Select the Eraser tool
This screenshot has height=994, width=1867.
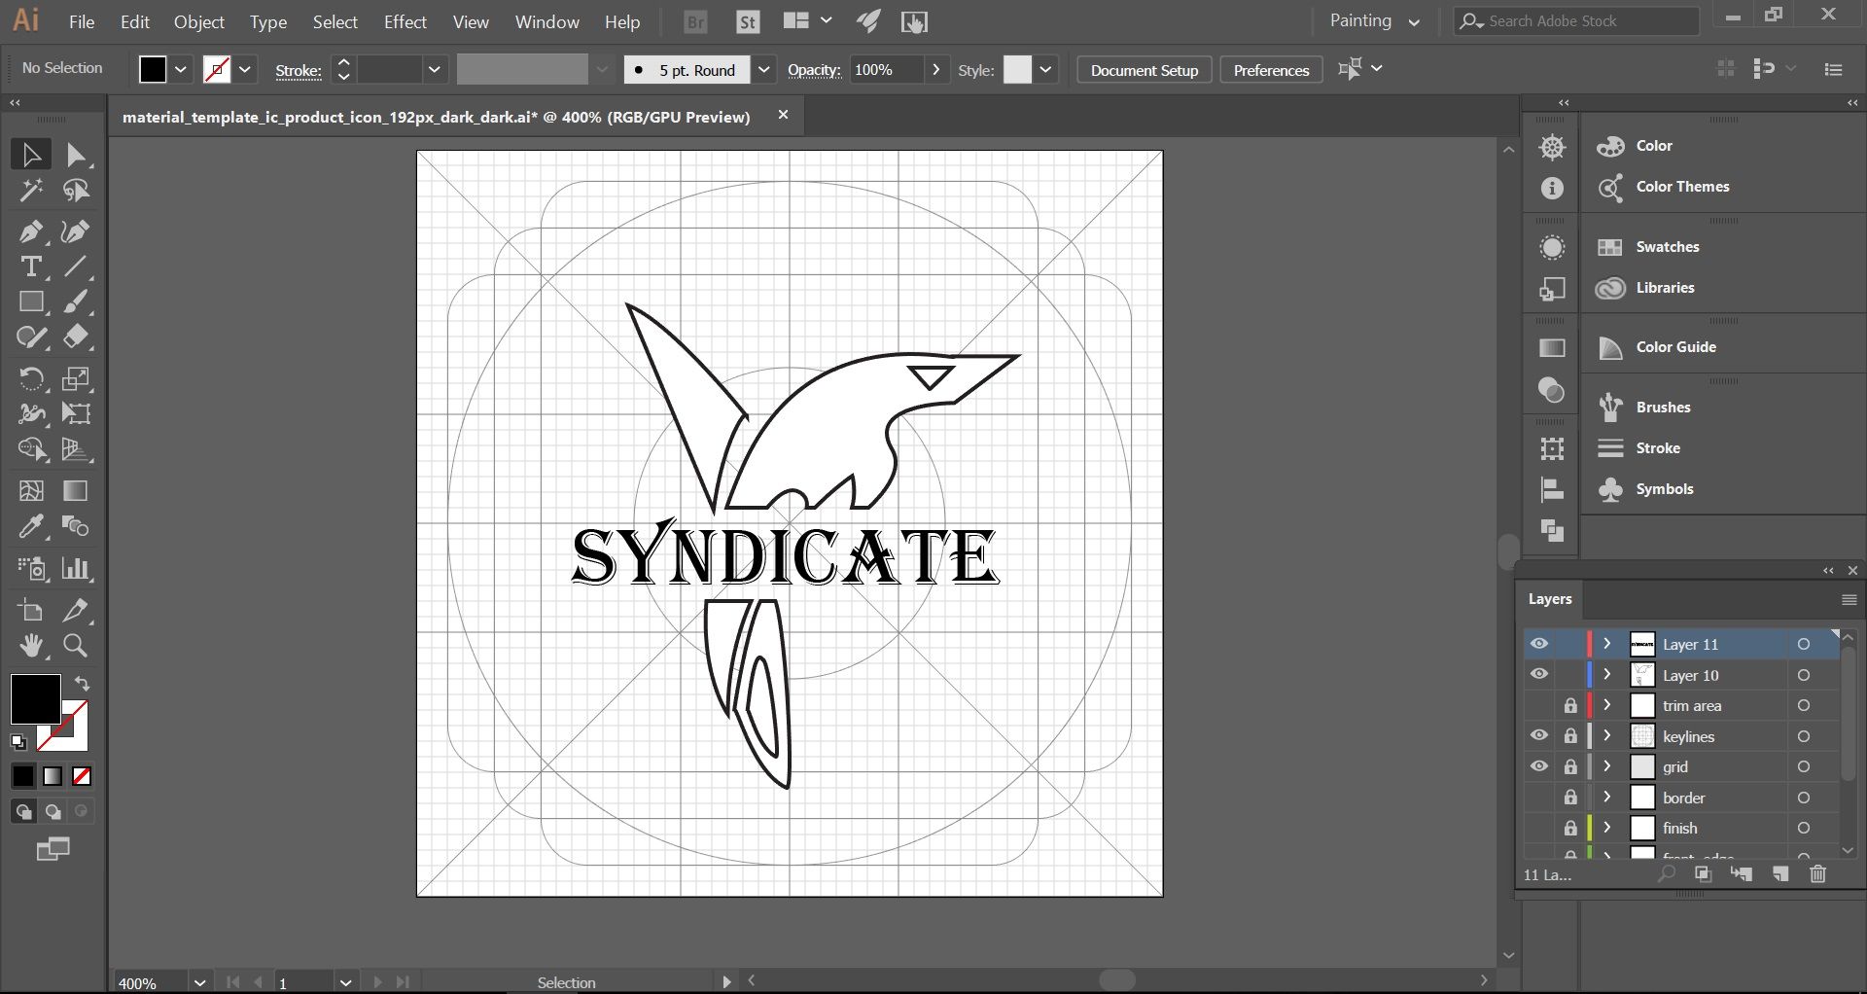(x=76, y=337)
